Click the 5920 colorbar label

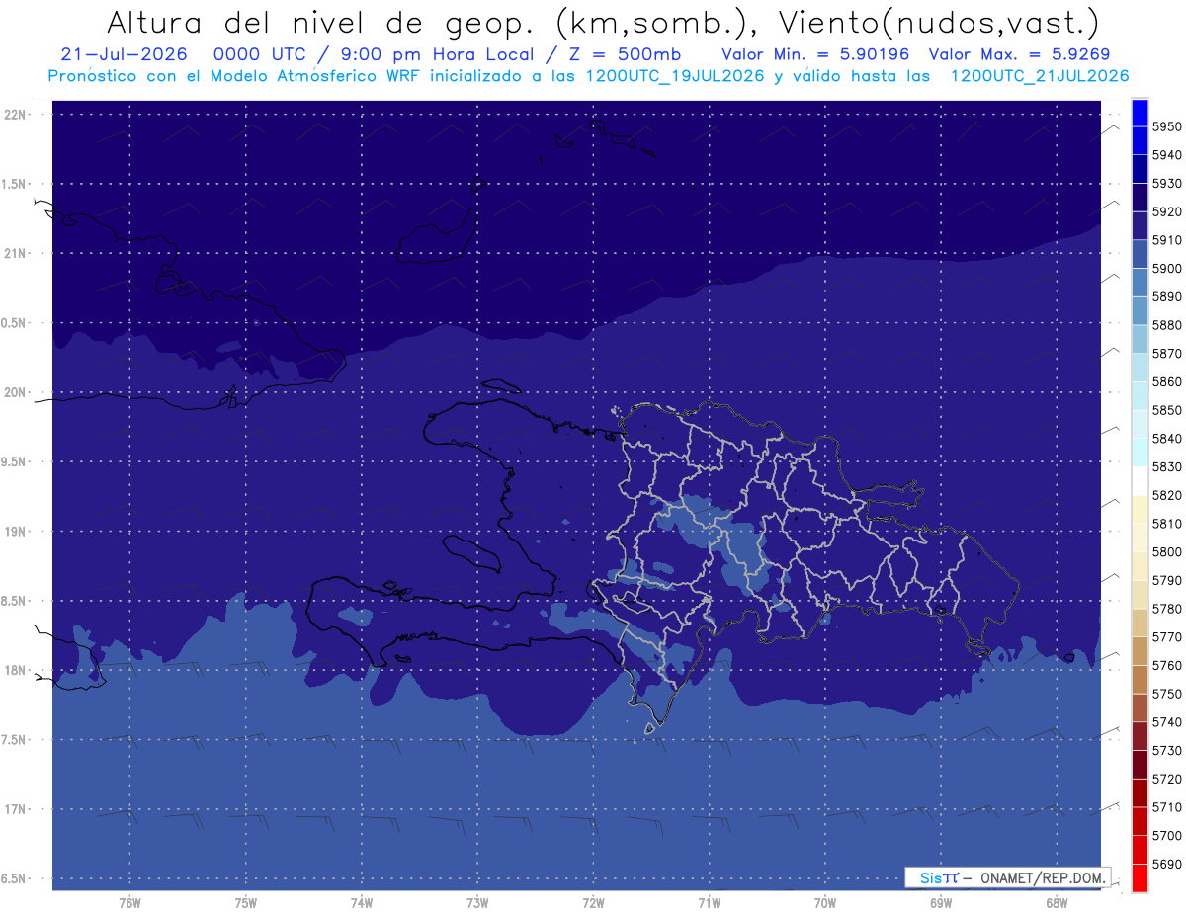pyautogui.click(x=1167, y=211)
